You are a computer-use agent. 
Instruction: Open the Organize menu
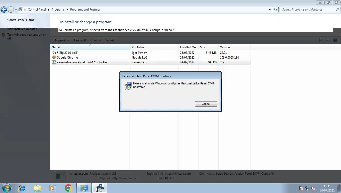coord(61,40)
